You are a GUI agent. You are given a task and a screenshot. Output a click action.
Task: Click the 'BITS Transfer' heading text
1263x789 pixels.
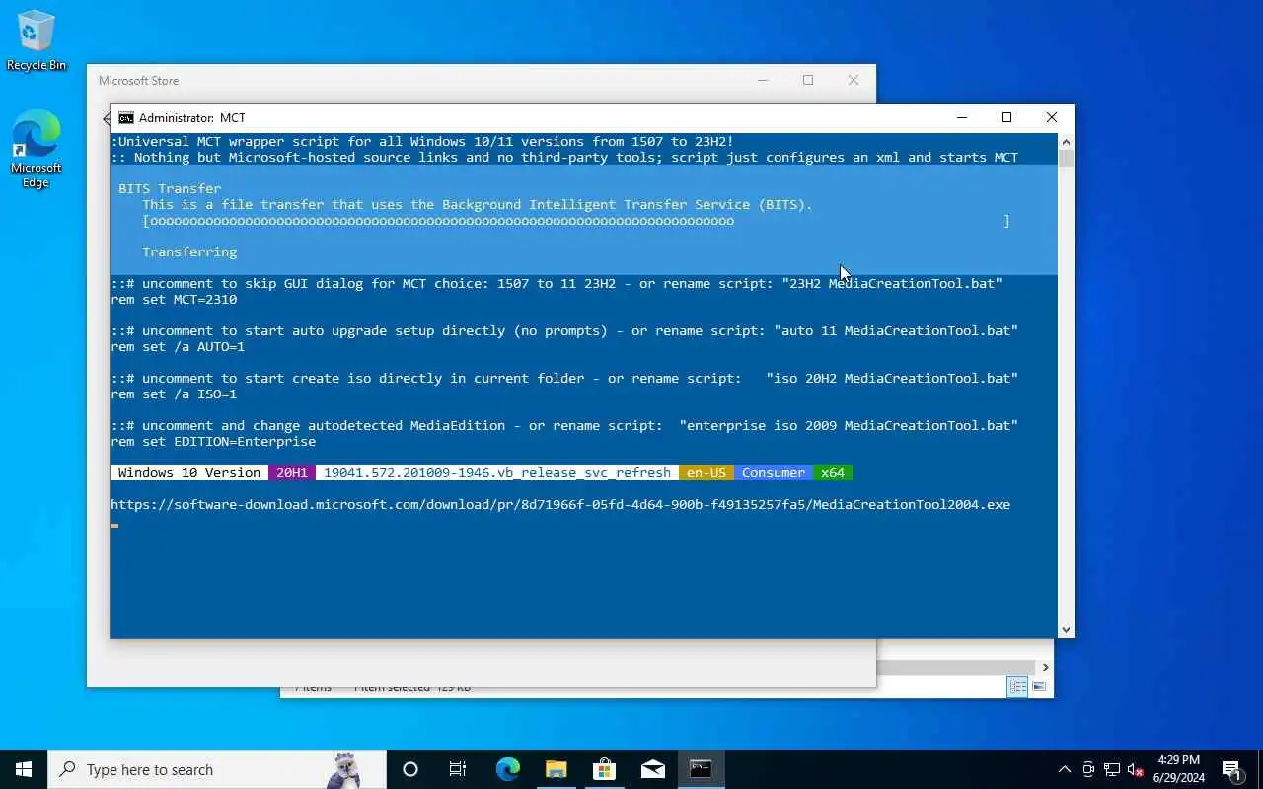(170, 188)
